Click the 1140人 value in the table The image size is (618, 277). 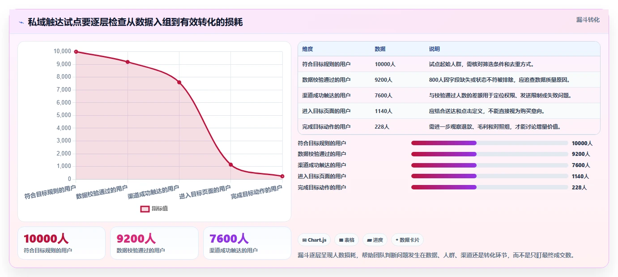coord(384,111)
